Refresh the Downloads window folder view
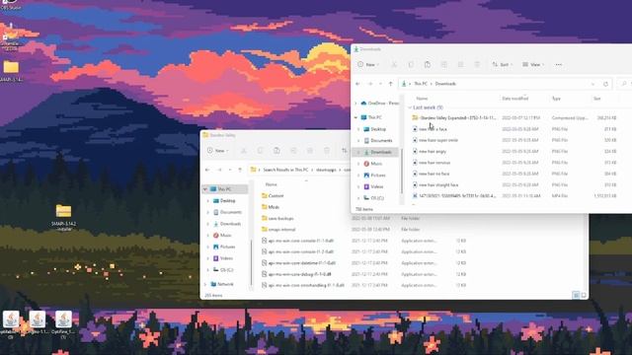 point(605,84)
